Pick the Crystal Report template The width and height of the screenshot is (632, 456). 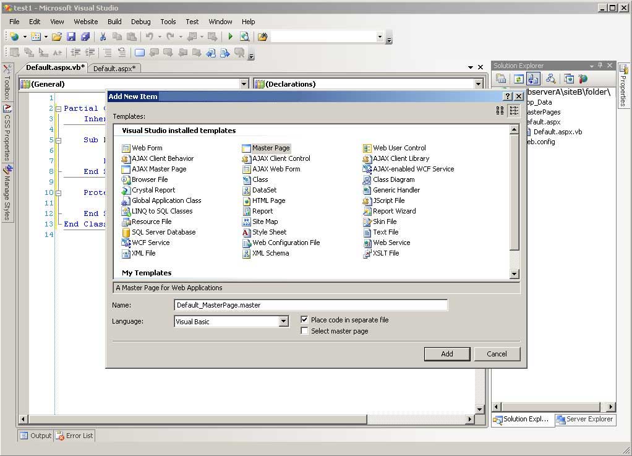point(148,190)
